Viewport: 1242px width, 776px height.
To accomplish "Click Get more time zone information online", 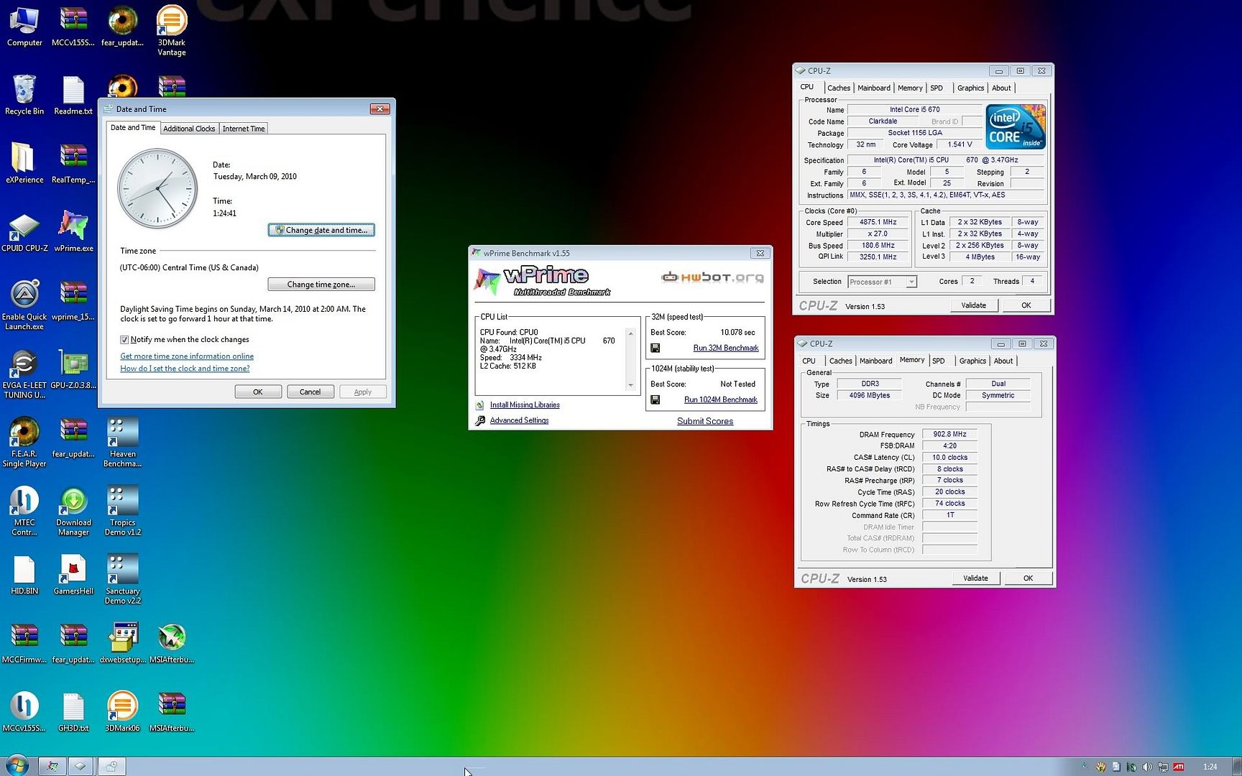I will 187,356.
